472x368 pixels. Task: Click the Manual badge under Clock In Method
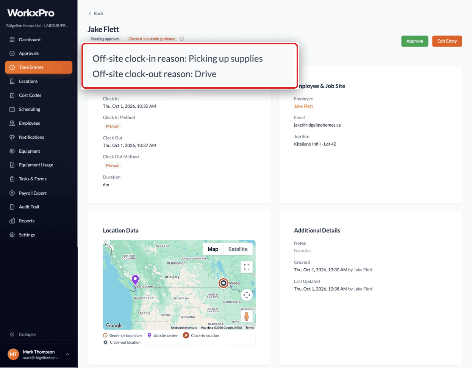tap(112, 126)
